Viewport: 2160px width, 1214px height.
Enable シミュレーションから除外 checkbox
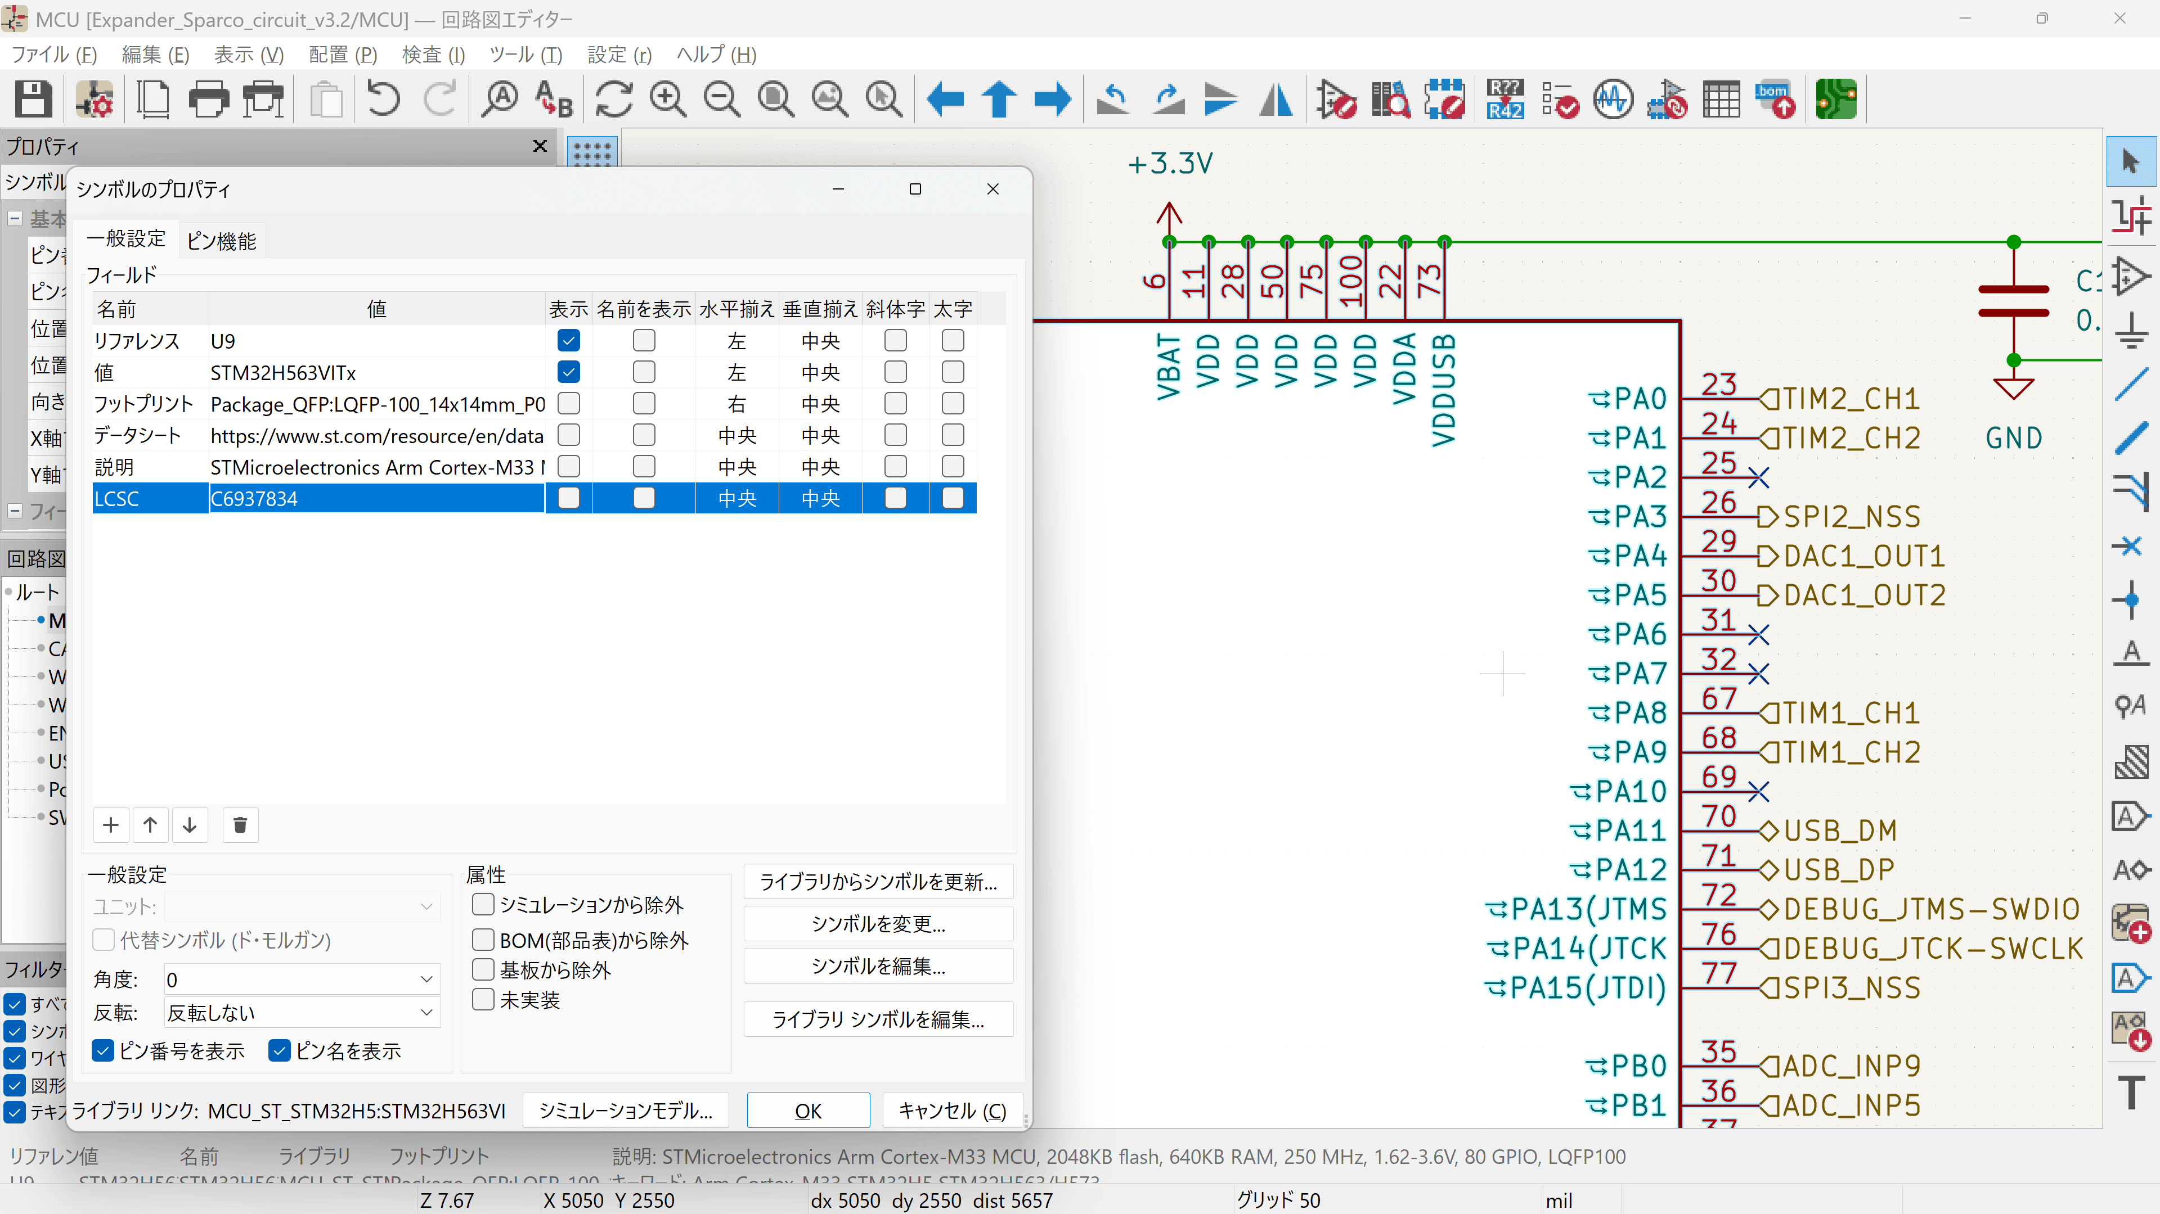click(x=483, y=905)
